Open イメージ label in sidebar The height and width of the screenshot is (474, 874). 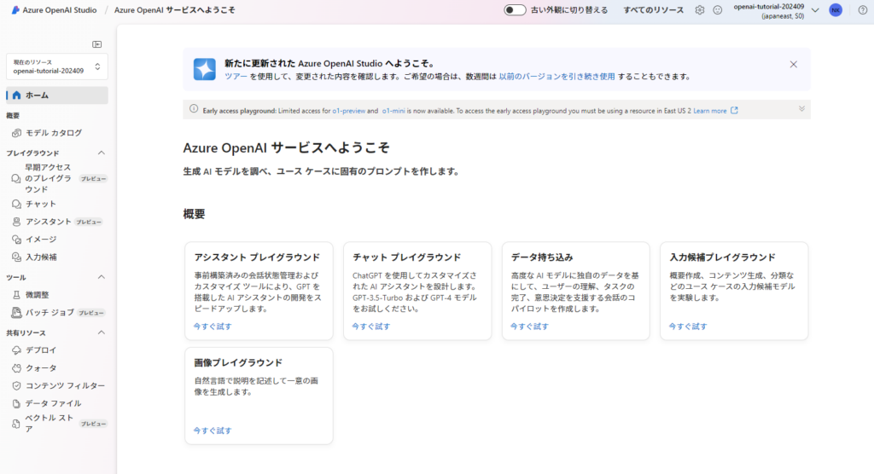(x=41, y=240)
